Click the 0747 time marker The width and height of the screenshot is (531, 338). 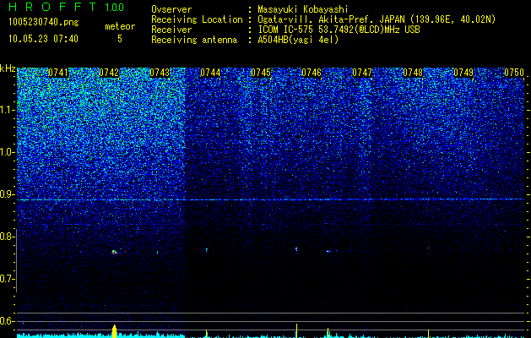pyautogui.click(x=362, y=73)
